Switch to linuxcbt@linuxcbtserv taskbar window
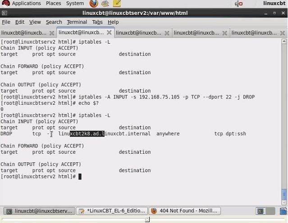Screen dimensions: 288x223 click(x=39, y=211)
